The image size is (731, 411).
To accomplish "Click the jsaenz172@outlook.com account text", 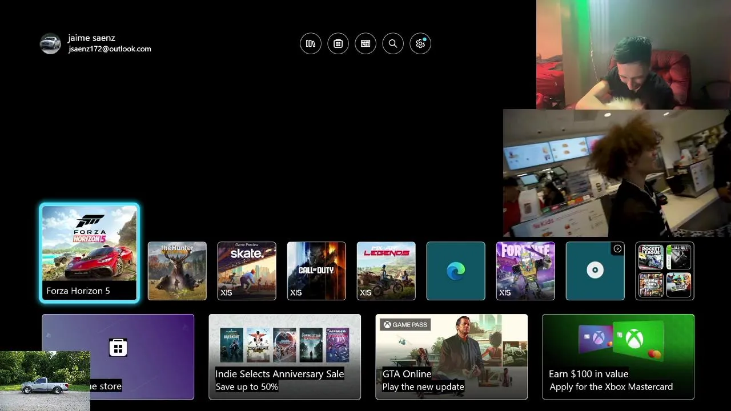I will (x=110, y=49).
